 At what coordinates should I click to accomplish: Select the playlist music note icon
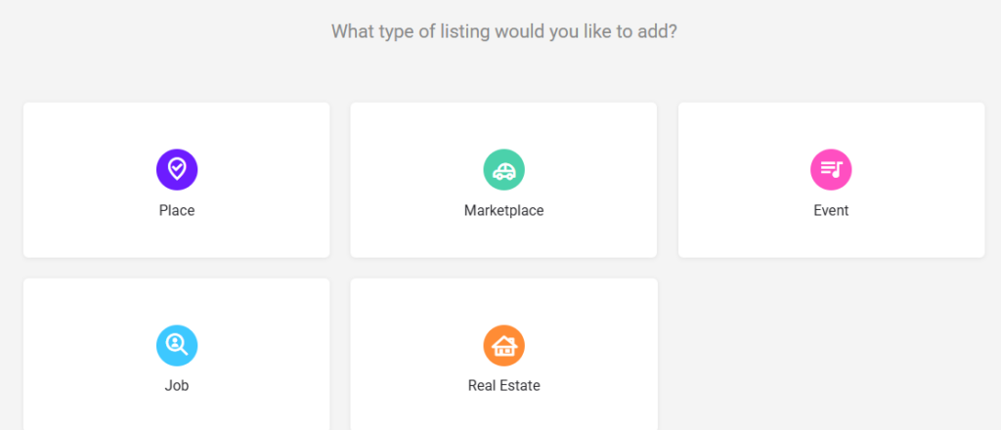tap(831, 170)
